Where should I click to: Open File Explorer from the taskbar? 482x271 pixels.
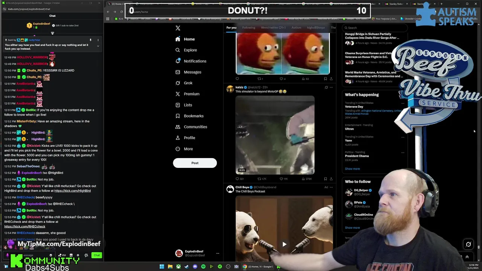click(x=170, y=266)
